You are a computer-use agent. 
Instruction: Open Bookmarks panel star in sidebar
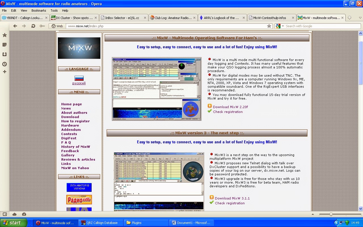click(x=5, y=35)
